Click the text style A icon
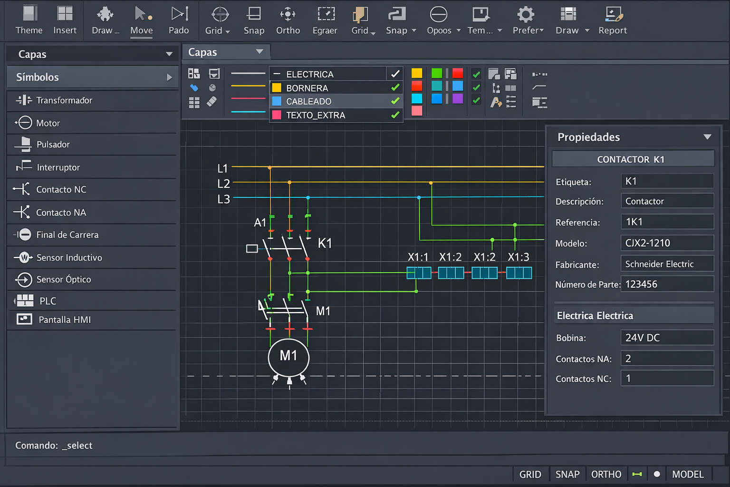This screenshot has width=730, height=487. (496, 102)
